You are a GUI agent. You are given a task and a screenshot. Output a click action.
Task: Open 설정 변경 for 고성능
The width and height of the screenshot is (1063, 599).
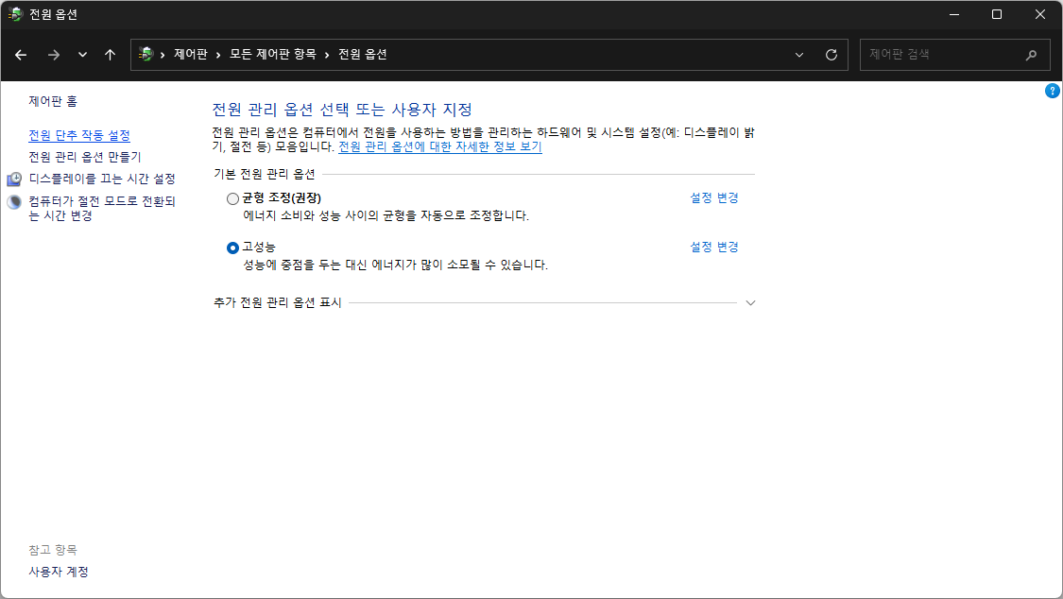[x=714, y=248]
